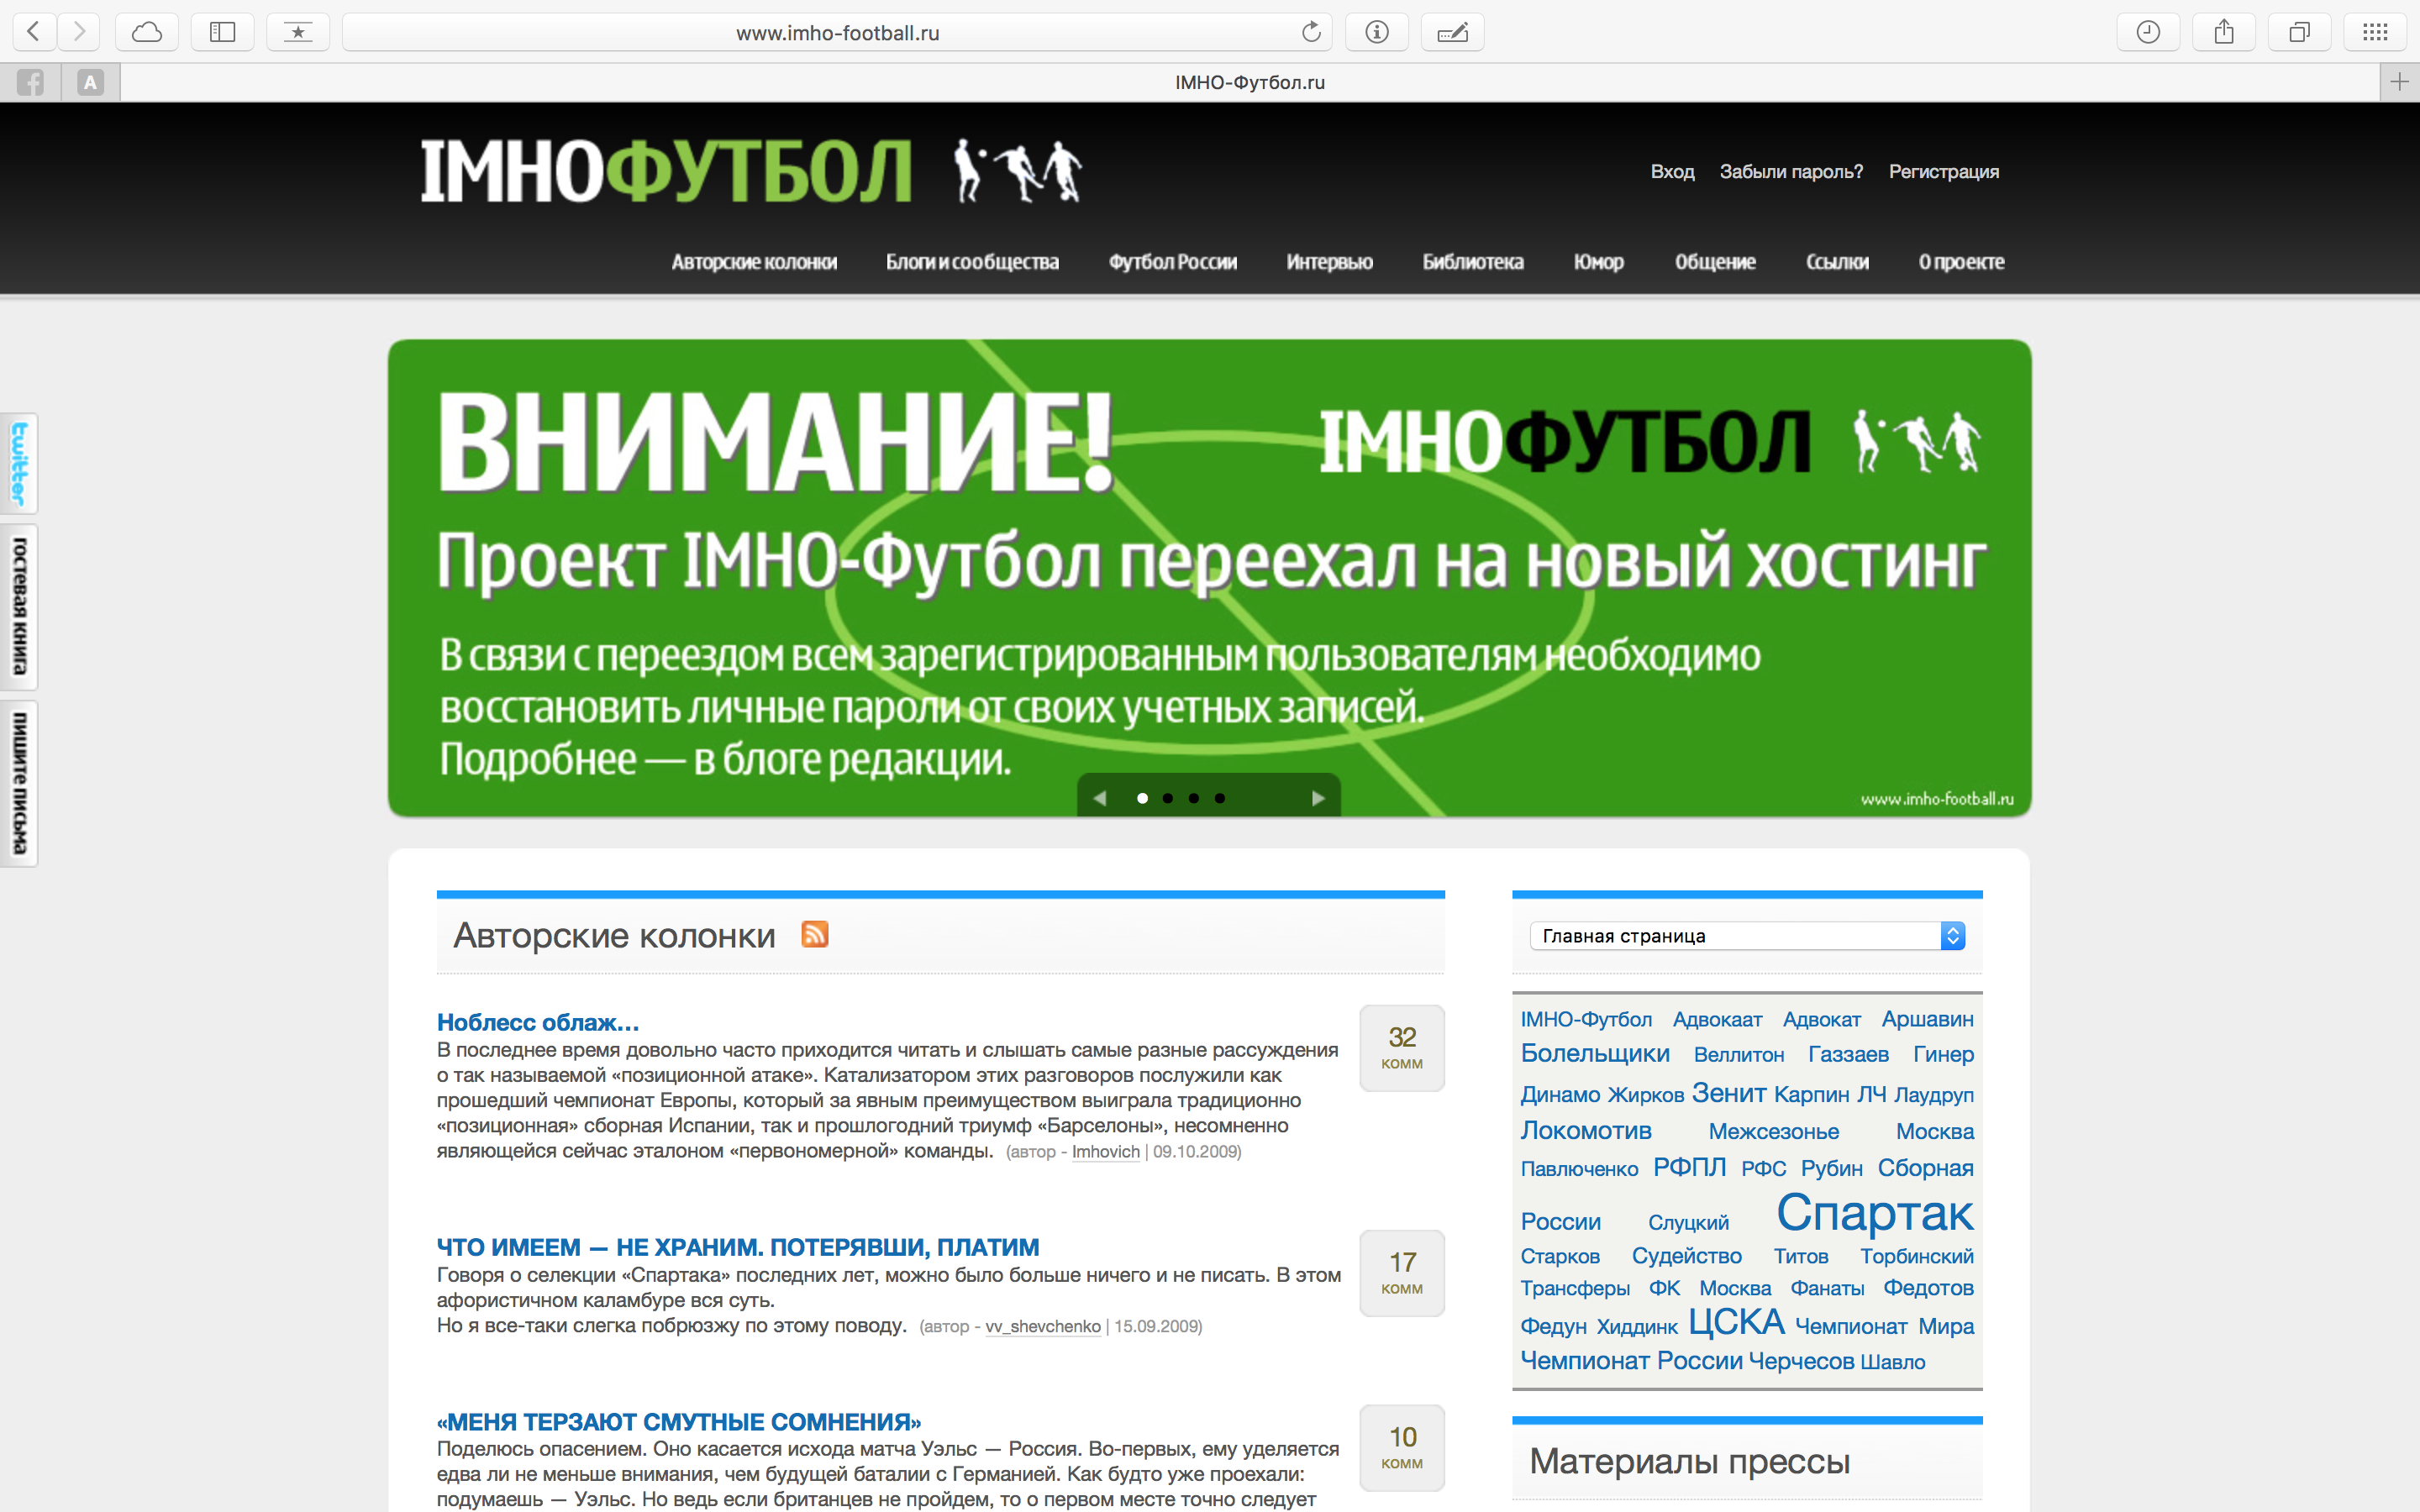
Task: Show all tabs overview icon
Action: tap(2299, 32)
